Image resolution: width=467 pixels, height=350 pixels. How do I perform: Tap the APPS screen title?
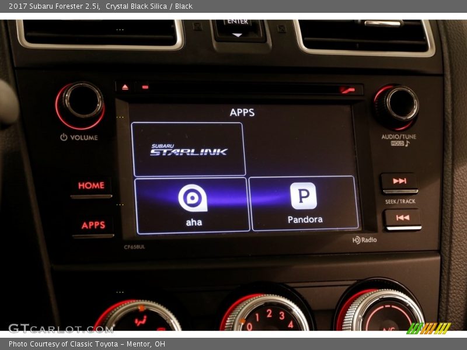click(242, 113)
